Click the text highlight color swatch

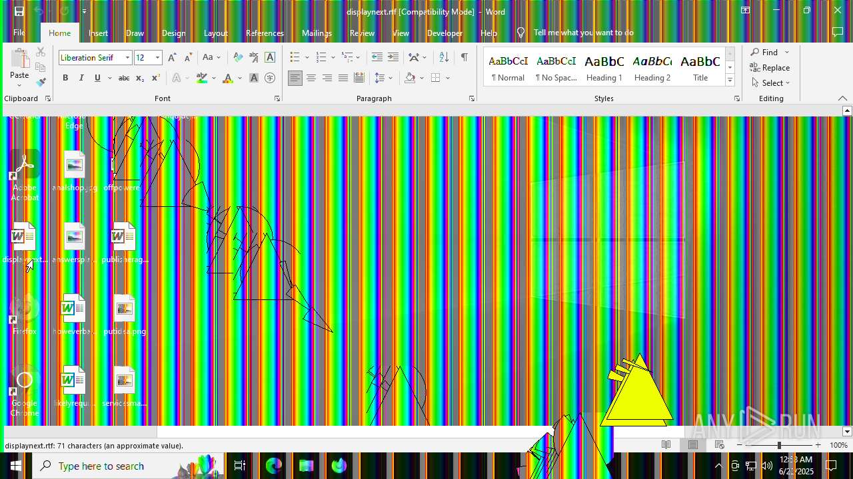click(202, 78)
